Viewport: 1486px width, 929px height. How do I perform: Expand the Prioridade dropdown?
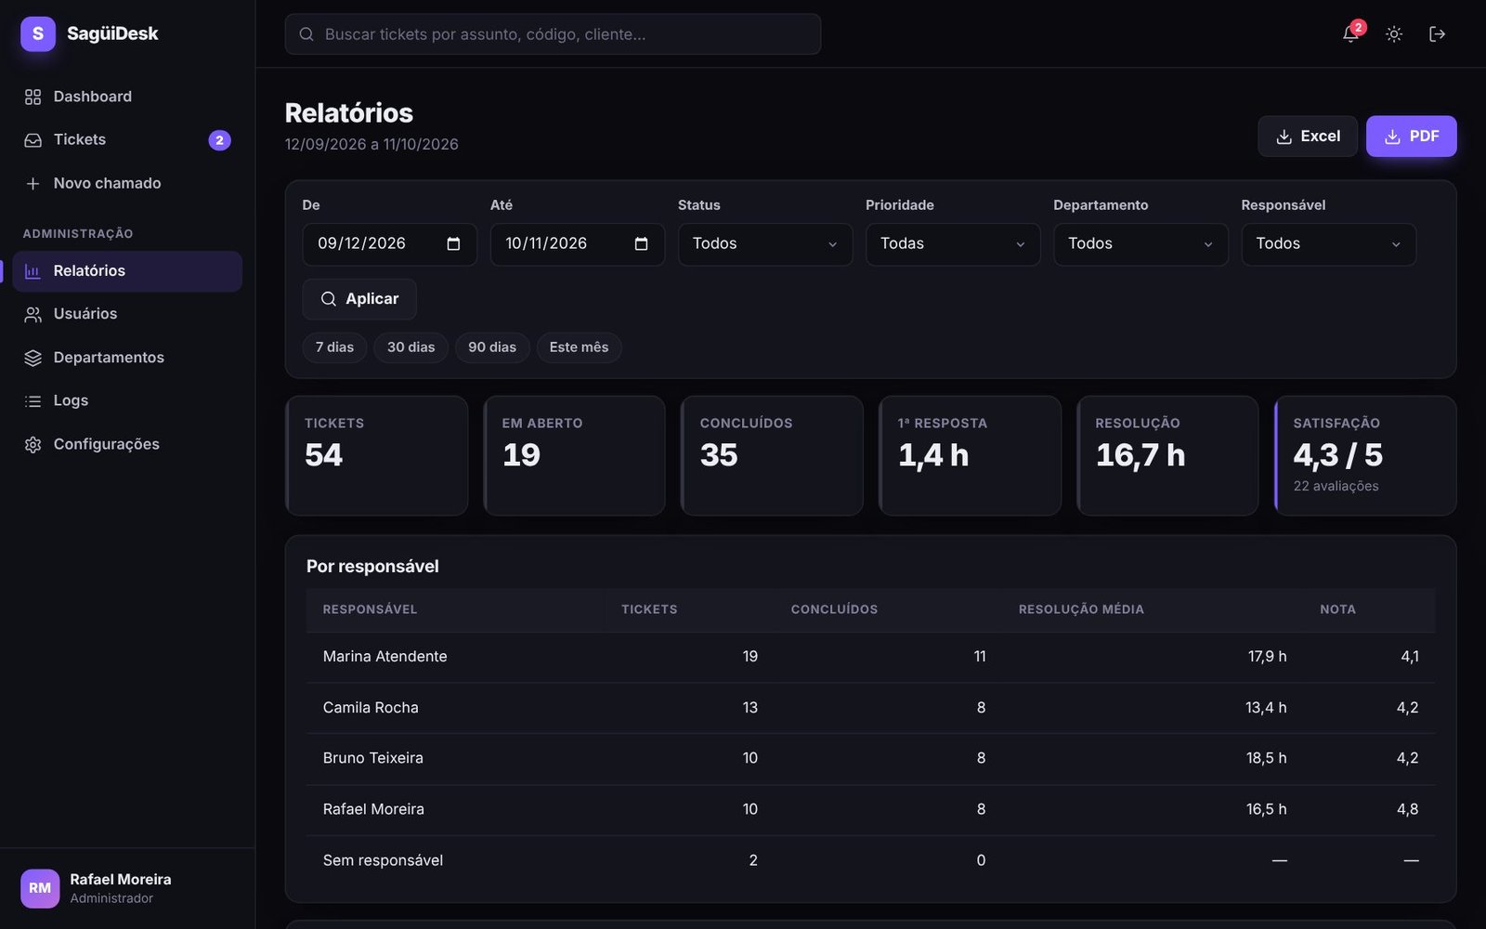point(953,244)
